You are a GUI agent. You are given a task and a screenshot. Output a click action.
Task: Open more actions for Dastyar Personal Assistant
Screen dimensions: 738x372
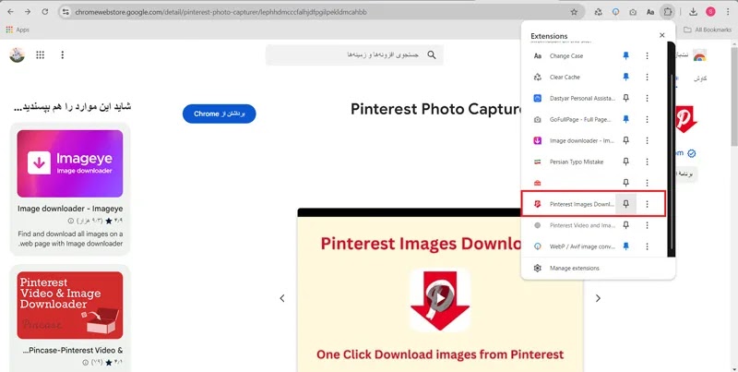[x=648, y=98]
